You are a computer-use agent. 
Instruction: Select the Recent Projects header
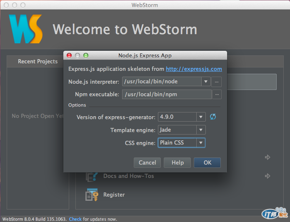[x=38, y=61]
